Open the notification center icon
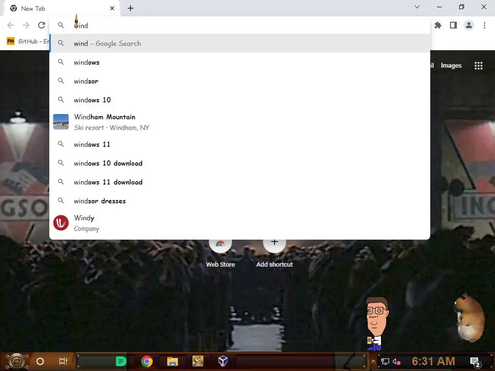Viewport: 495px width, 371px height. click(x=475, y=362)
